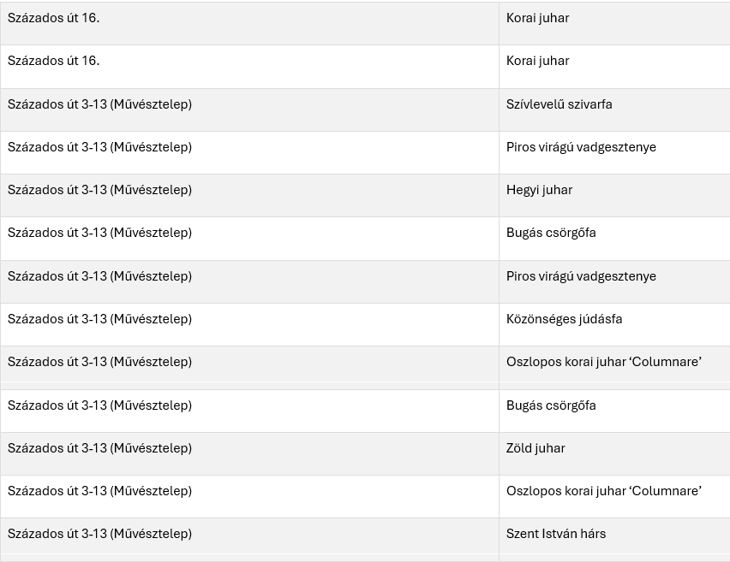Select the address cell beside Közönséges júdásfa

click(x=99, y=319)
